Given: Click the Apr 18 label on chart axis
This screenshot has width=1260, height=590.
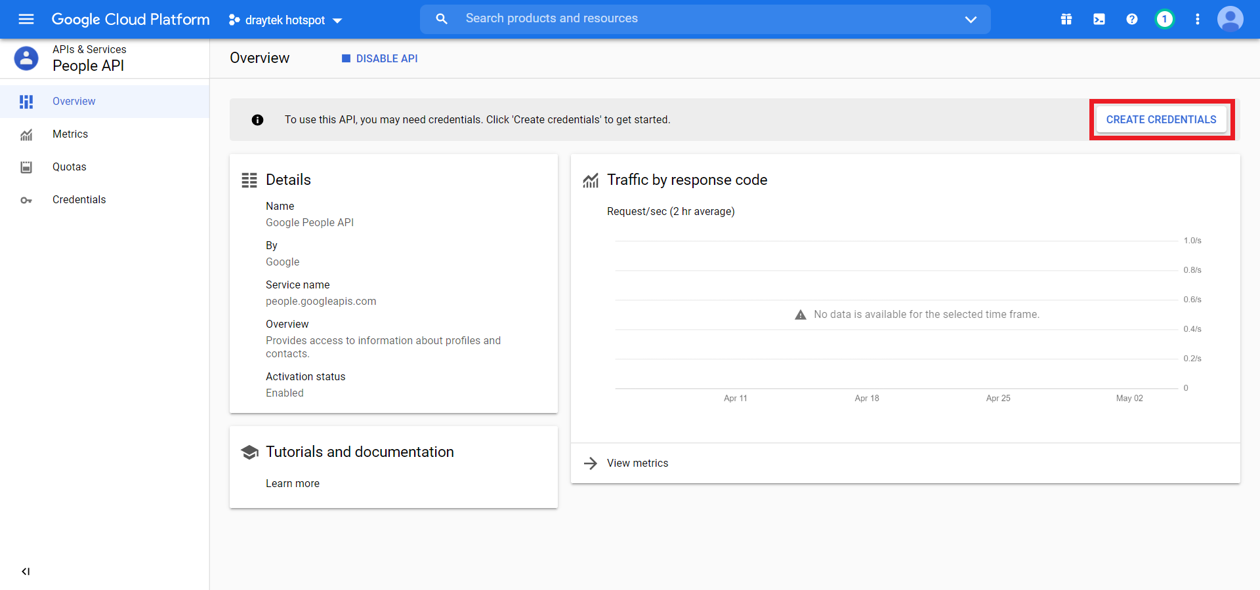Looking at the screenshot, I should (867, 398).
